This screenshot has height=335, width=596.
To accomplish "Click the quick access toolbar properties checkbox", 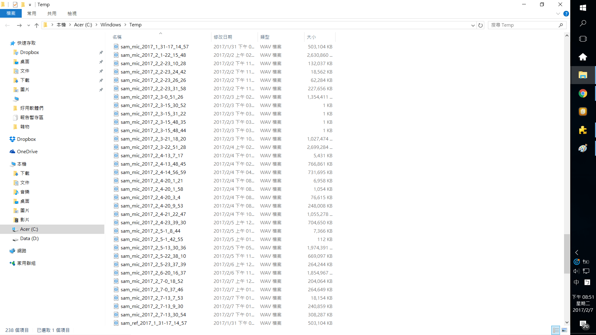I will coord(15,4).
